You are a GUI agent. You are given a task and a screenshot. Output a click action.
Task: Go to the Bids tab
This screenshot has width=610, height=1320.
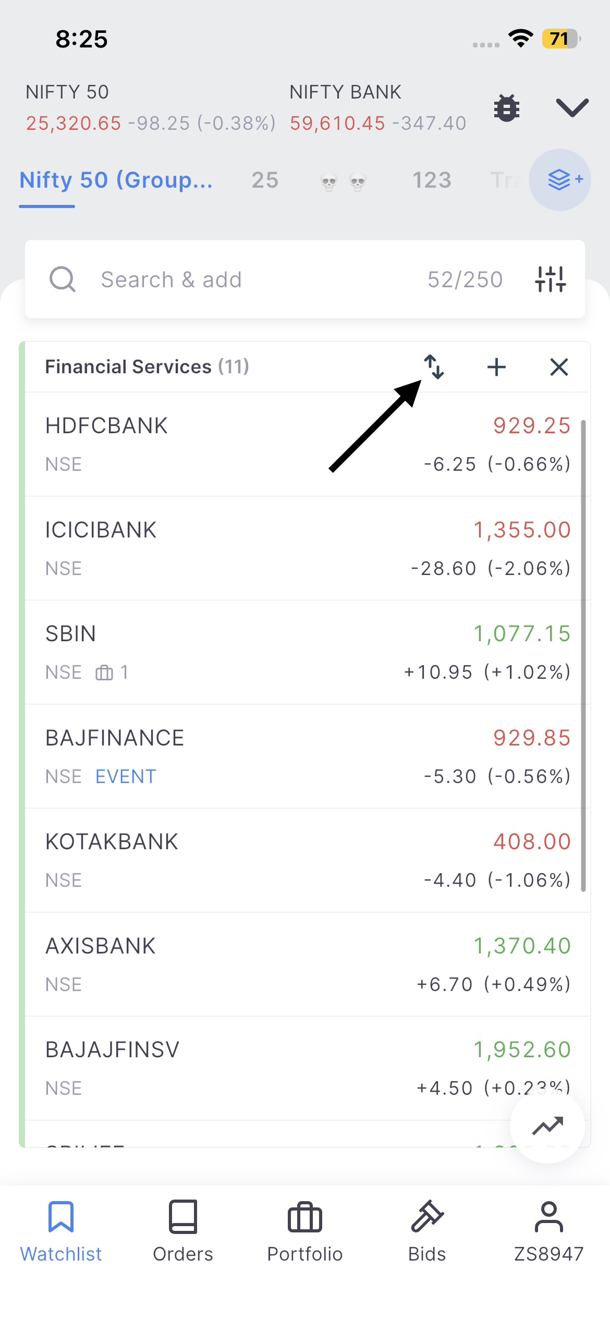(x=427, y=1231)
